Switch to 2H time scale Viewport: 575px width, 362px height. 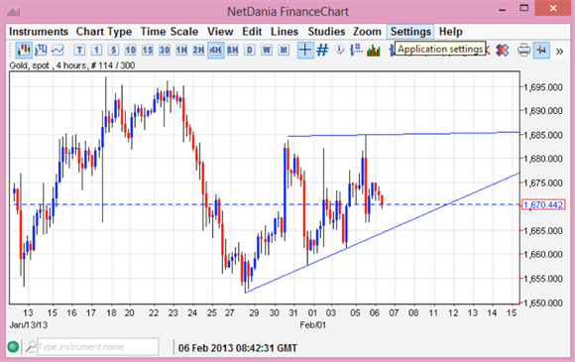(x=198, y=50)
